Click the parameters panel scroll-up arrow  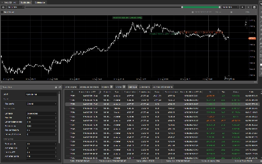59,92
